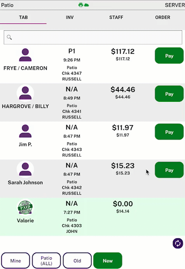The image size is (185, 269).
Task: Pay the $44.46 HARGROVE / BILLY tab
Action: [169, 94]
